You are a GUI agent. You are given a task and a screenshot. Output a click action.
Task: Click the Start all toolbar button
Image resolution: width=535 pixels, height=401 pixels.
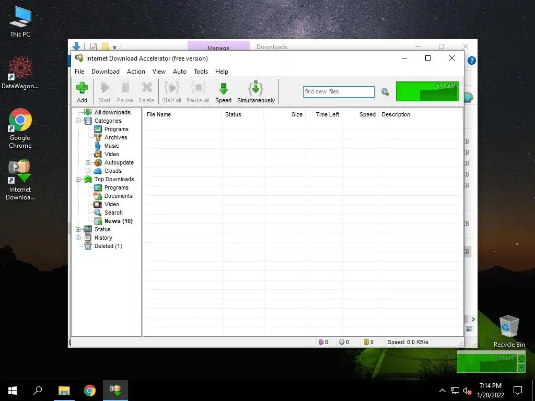point(171,92)
